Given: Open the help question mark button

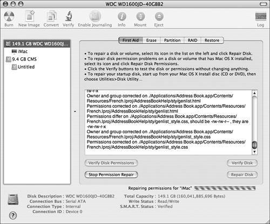Looking at the screenshot, I should click(13, 215).
